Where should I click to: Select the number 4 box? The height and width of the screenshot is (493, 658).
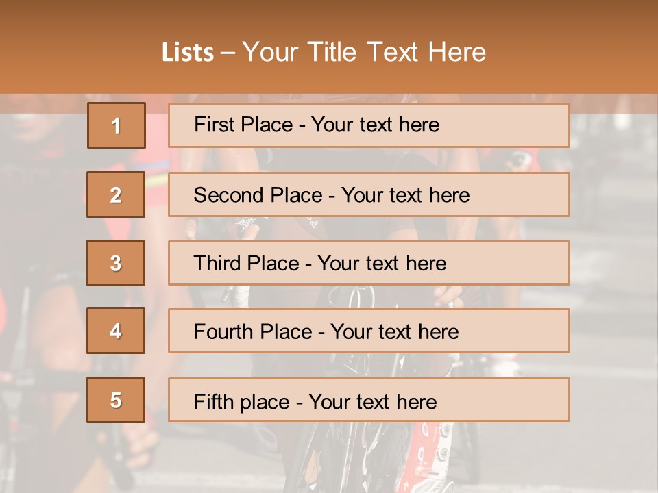(x=116, y=331)
